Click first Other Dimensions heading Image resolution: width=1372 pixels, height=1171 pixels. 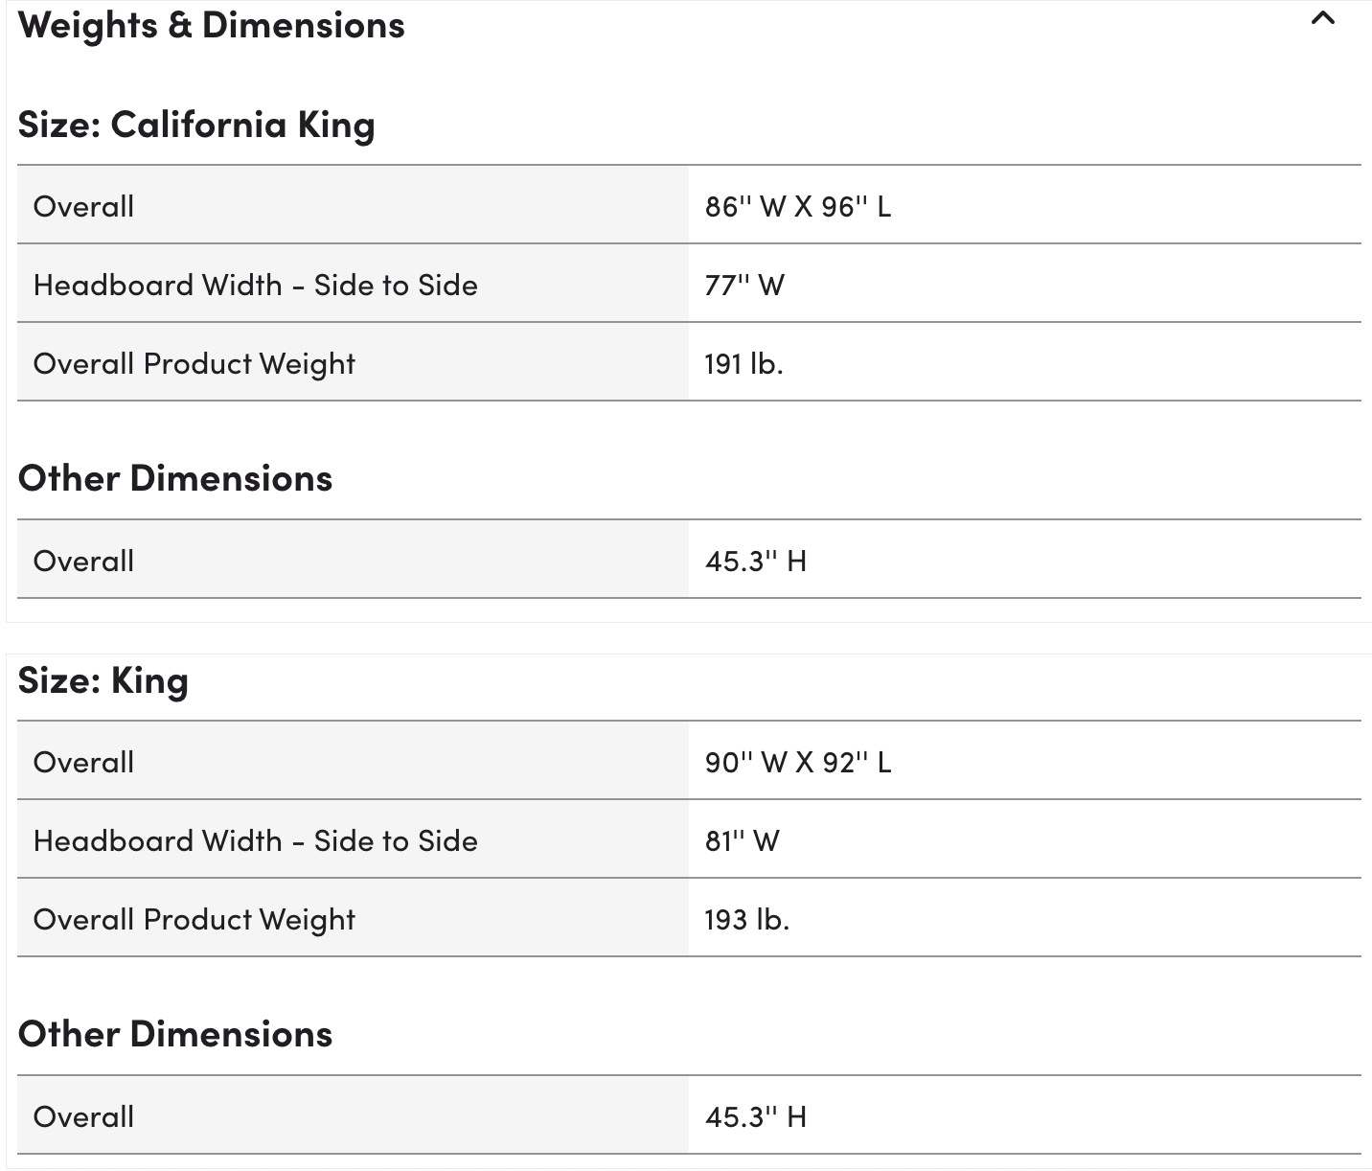click(x=175, y=477)
